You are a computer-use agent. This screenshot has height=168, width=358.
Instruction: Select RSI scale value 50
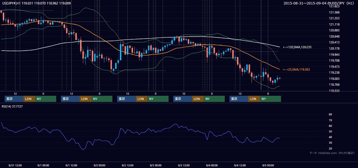click(x=330, y=132)
